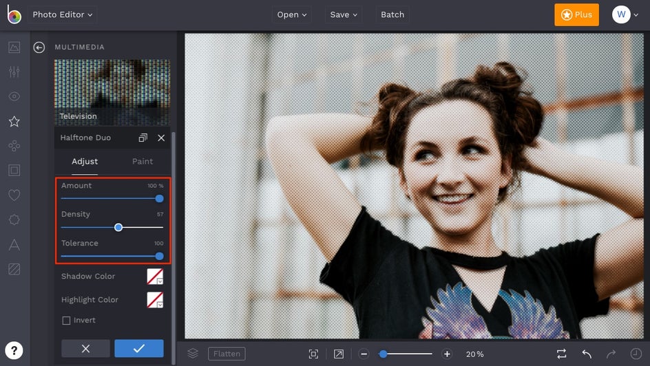Viewport: 650px width, 366px height.
Task: Switch to the Paint tab
Action: pyautogui.click(x=143, y=162)
